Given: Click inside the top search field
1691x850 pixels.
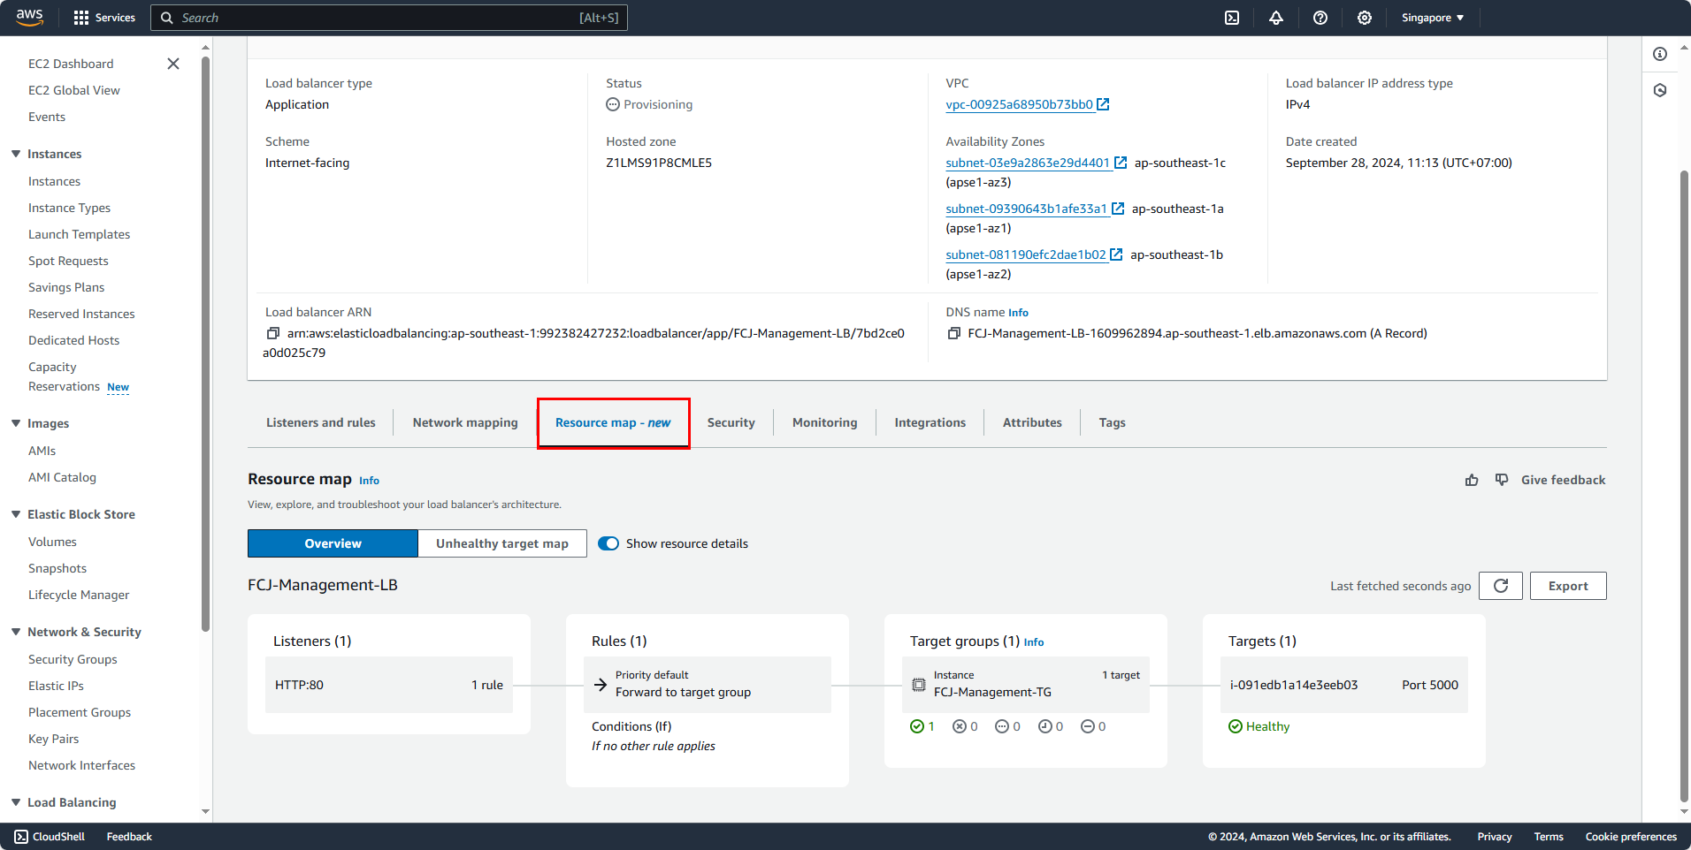Looking at the screenshot, I should click(389, 18).
